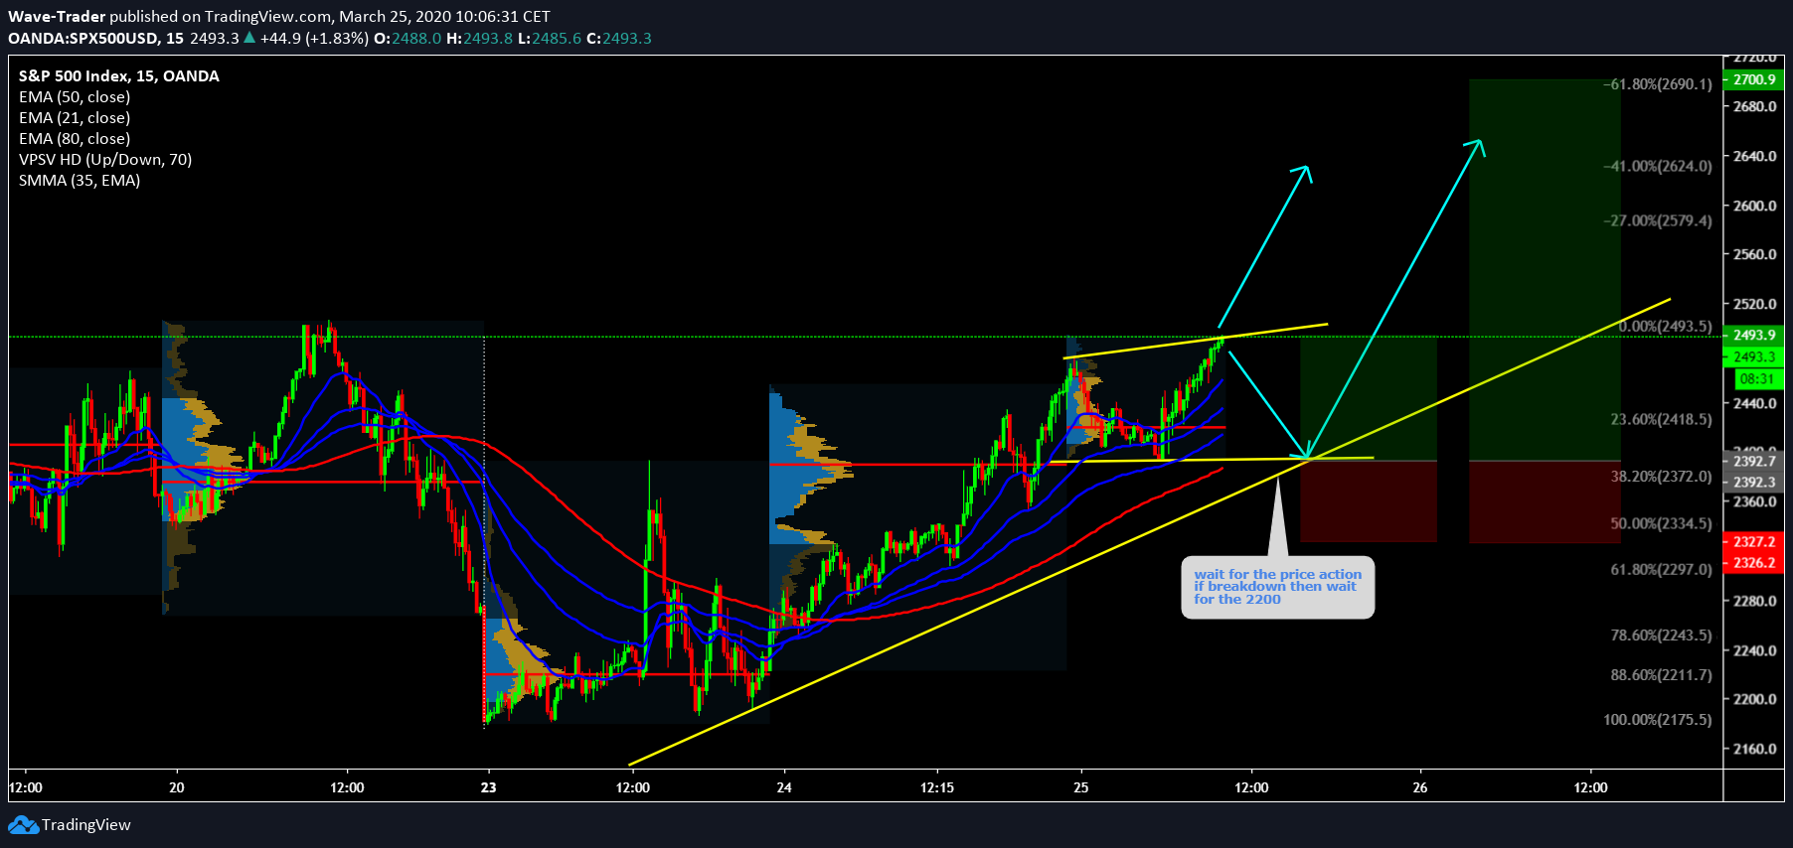Click the TradingView logo icon
Screen dimensions: 1793x848
point(23,825)
